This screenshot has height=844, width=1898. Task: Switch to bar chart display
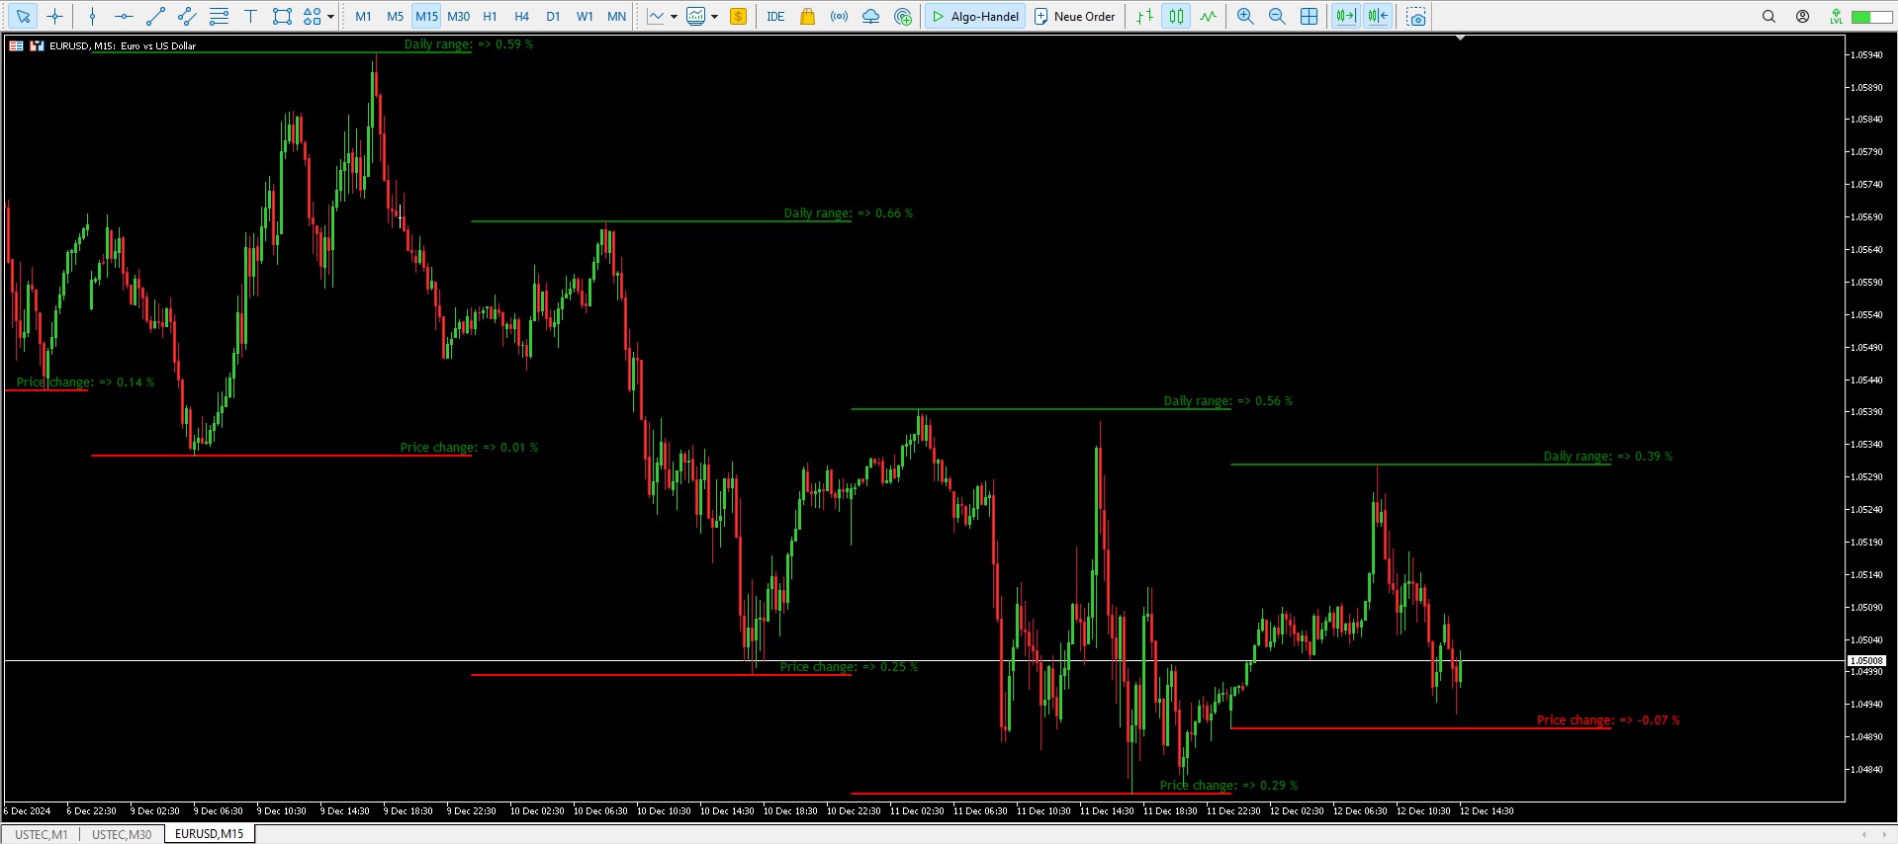pos(1144,16)
